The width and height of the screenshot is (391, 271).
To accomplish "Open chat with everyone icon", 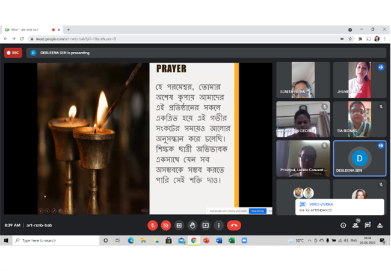I will coord(368,226).
